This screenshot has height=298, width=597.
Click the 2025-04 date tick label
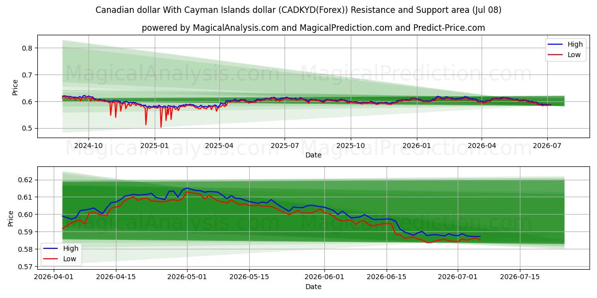pyautogui.click(x=219, y=146)
